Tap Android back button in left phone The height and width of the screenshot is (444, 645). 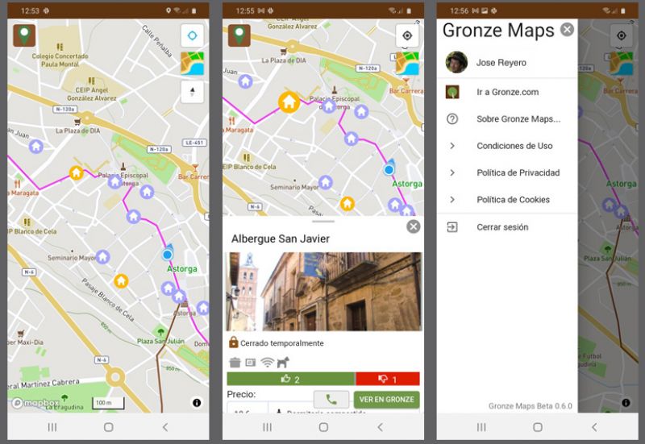click(x=165, y=427)
